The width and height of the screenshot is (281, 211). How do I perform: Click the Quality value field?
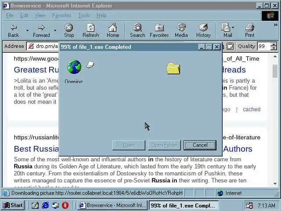[263, 46]
